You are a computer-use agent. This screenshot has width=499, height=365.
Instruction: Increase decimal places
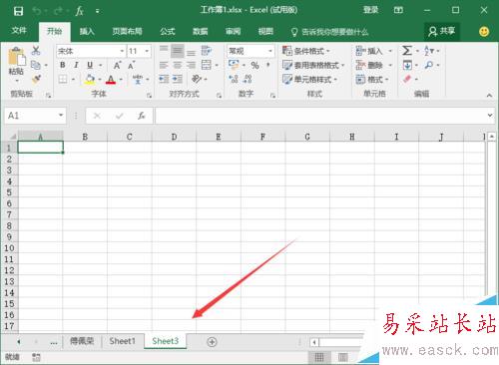[x=234, y=79]
